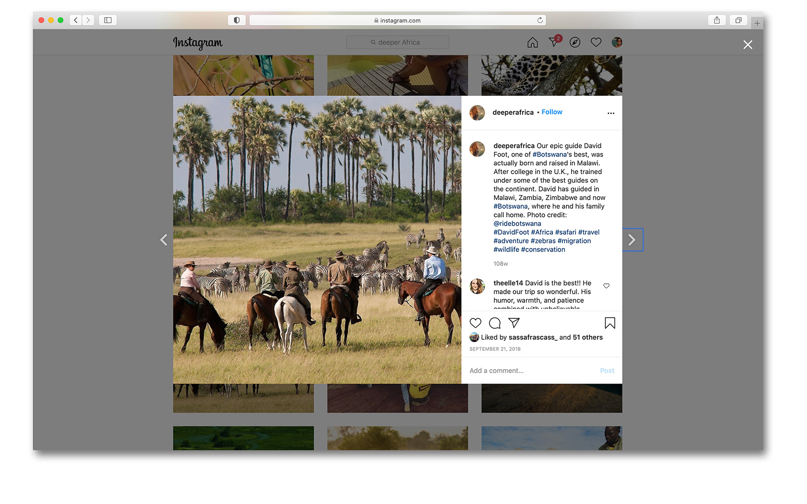Go forward in Safari
Image resolution: width=807 pixels, height=504 pixels.
click(88, 20)
